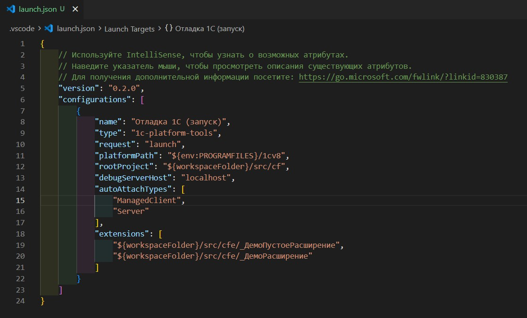Click the "launch" value

163,144
